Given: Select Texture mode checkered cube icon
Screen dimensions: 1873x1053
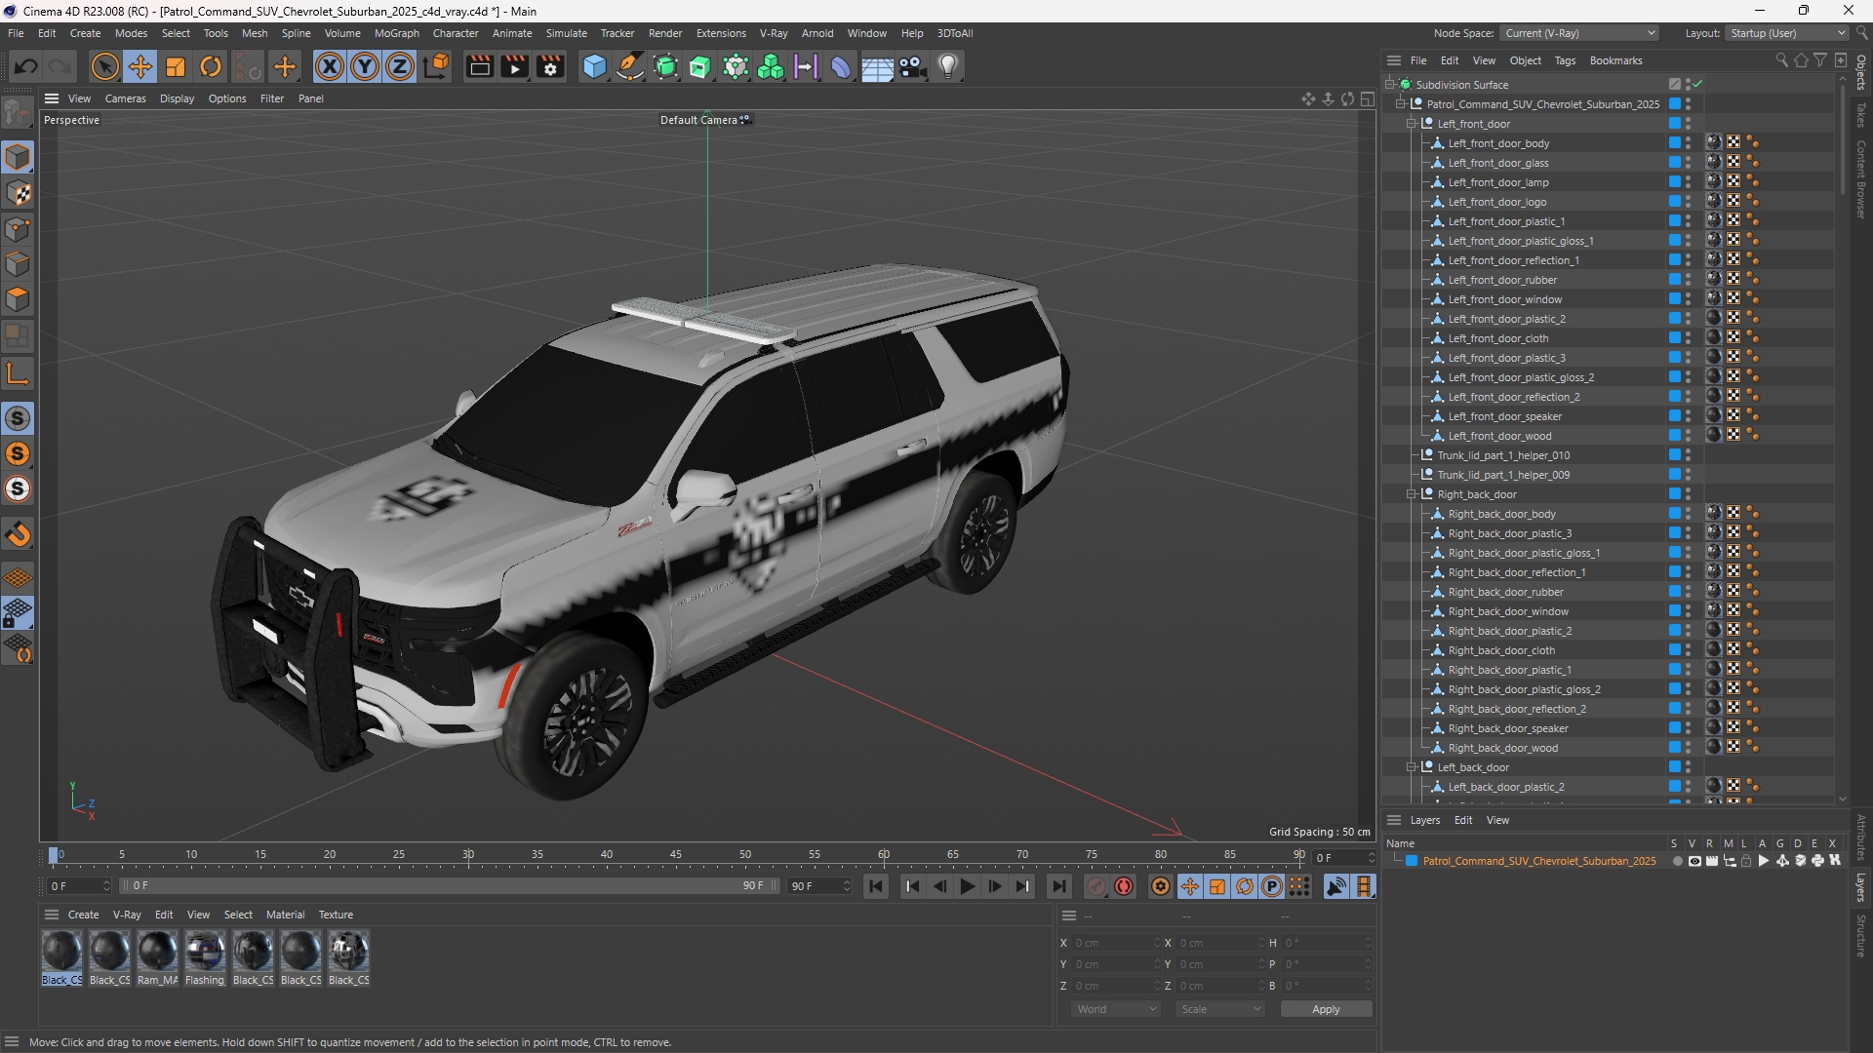Looking at the screenshot, I should tap(18, 193).
